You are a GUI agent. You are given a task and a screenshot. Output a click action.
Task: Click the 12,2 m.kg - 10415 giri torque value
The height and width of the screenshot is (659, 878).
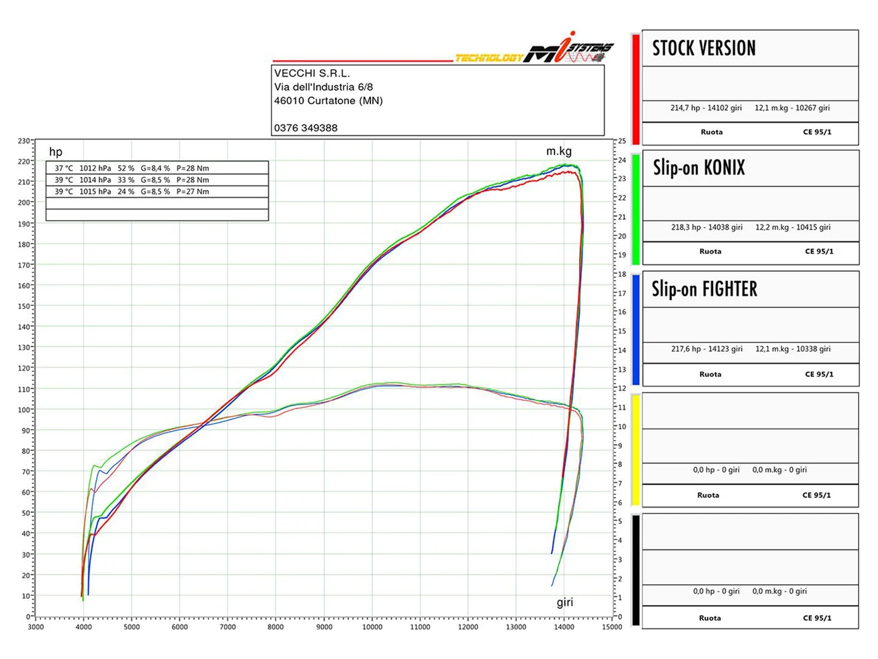pos(793,227)
